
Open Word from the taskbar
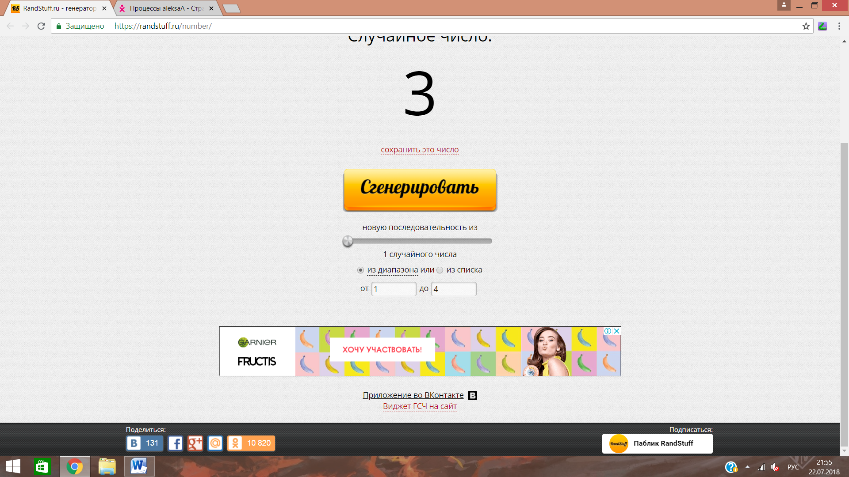(139, 466)
